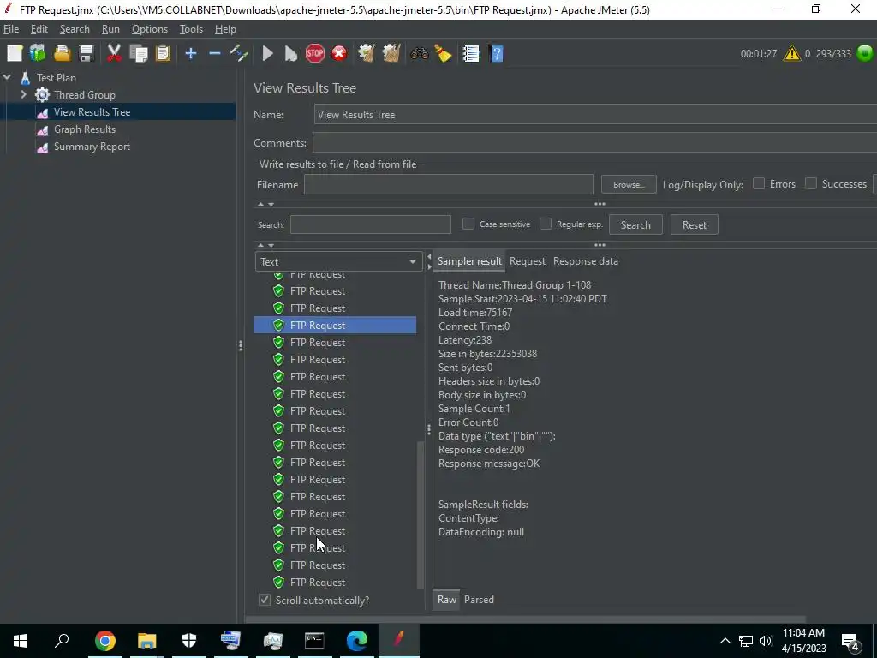Screen dimensions: 877x658
Task: Click the yellow warning triangle log icon
Action: pos(792,54)
